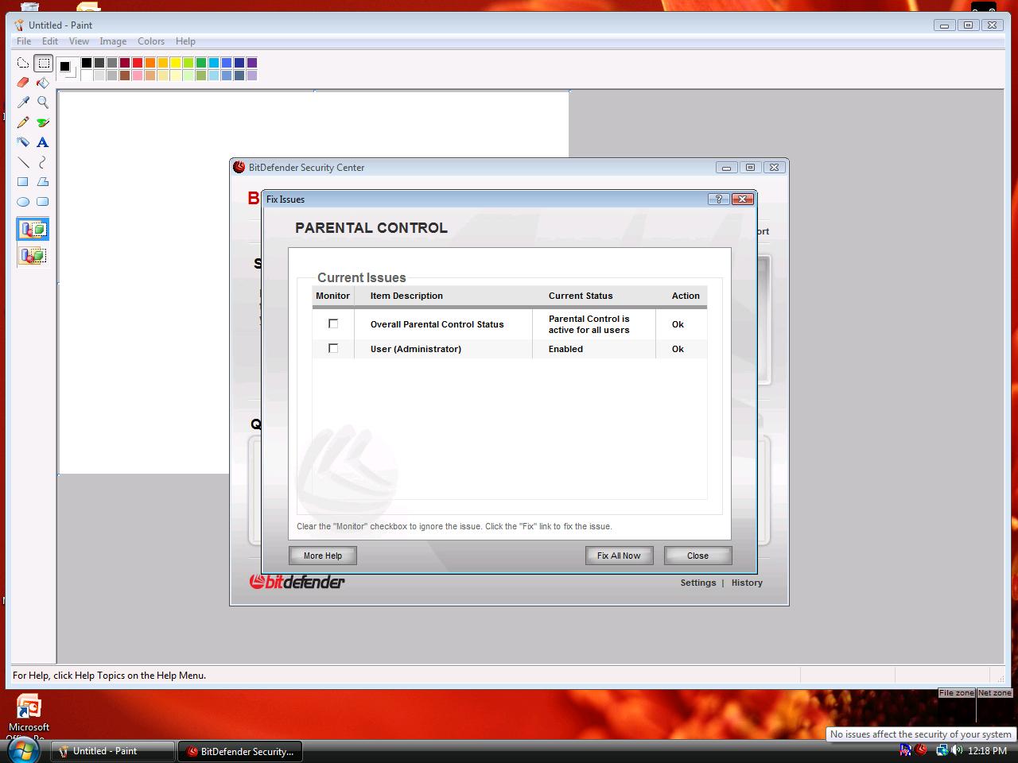The height and width of the screenshot is (763, 1018).
Task: Switch to BitDefender Security taskbar button
Action: coord(240,751)
